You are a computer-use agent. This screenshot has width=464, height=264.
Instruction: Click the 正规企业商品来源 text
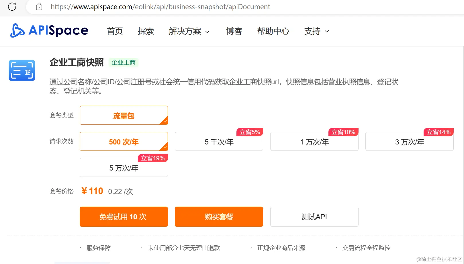[x=281, y=248]
